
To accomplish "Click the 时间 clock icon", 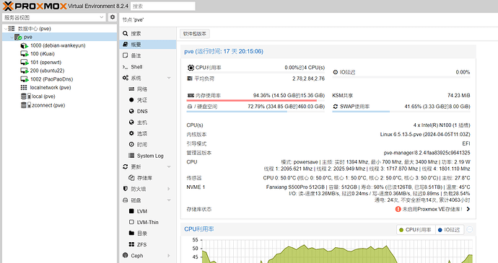I will coord(131,144).
